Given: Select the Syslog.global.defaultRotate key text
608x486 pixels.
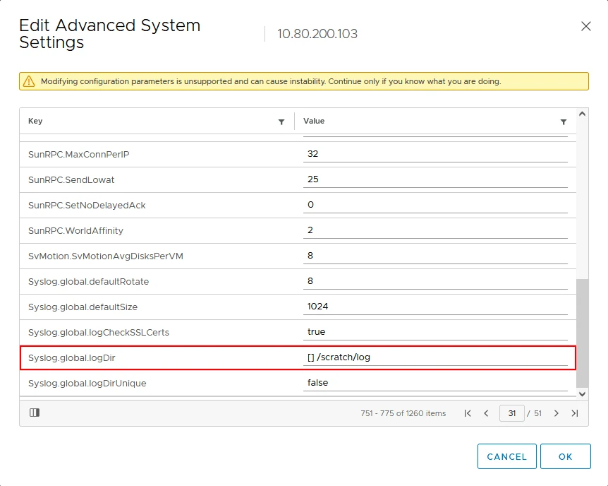Looking at the screenshot, I should point(88,282).
